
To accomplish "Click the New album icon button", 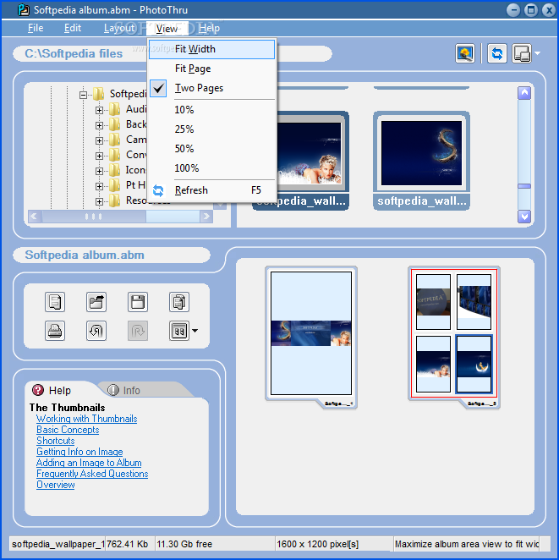I will [55, 302].
